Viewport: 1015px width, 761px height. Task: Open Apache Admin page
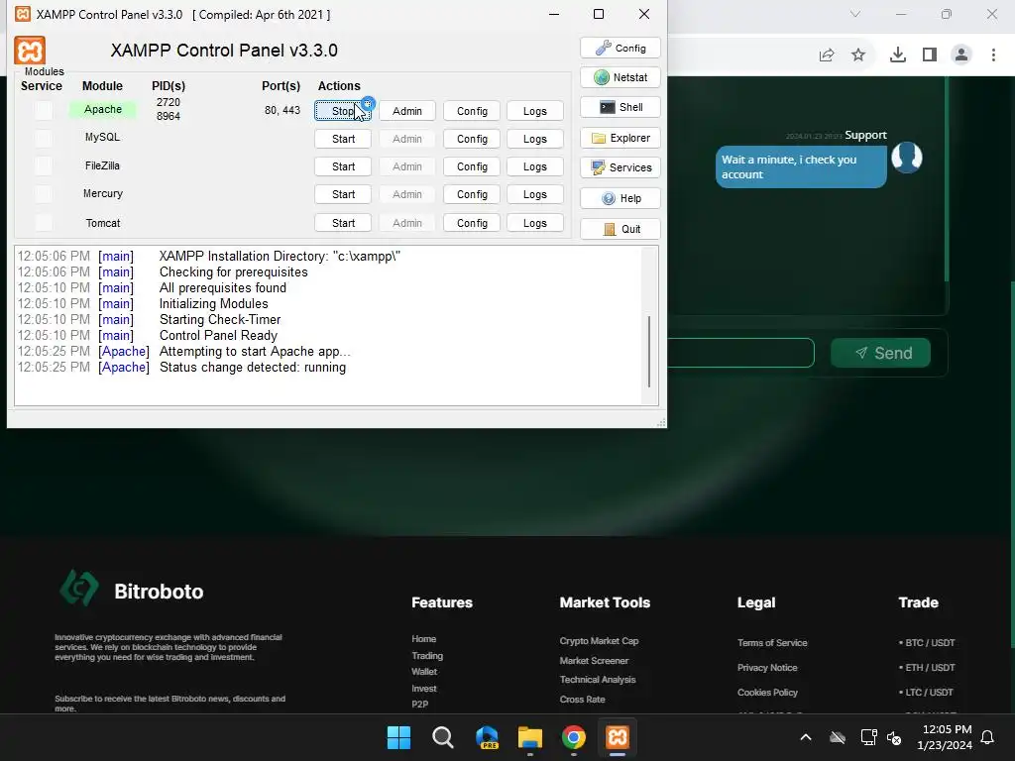(406, 111)
